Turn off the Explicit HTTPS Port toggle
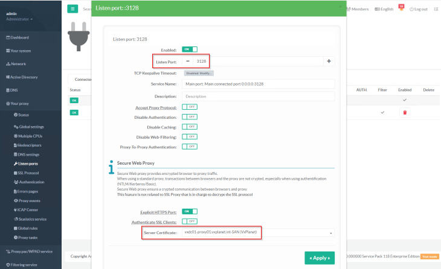Image resolution: width=441 pixels, height=269 pixels. (190, 211)
